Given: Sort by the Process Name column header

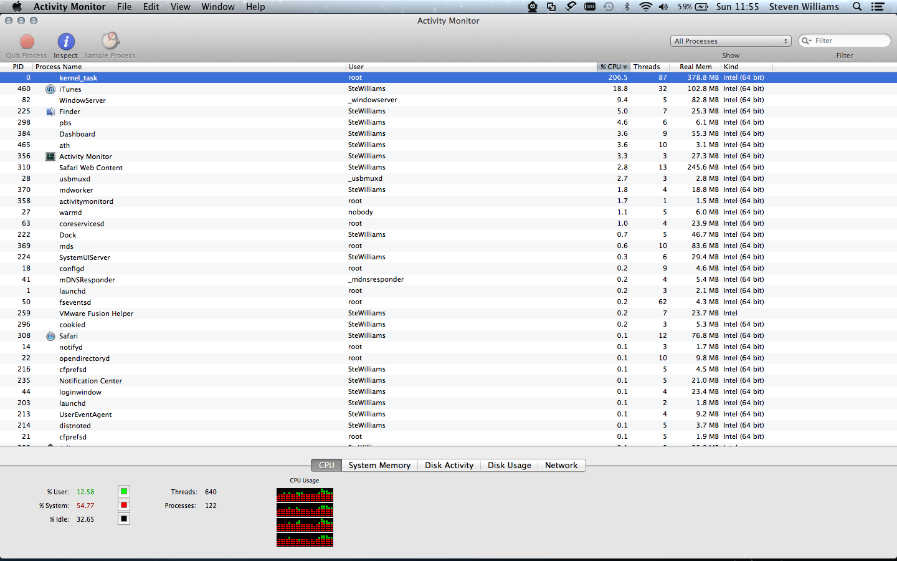Looking at the screenshot, I should click(x=189, y=67).
